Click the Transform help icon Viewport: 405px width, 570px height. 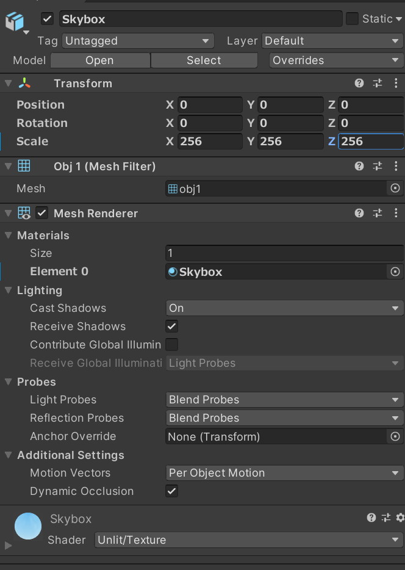[x=359, y=83]
